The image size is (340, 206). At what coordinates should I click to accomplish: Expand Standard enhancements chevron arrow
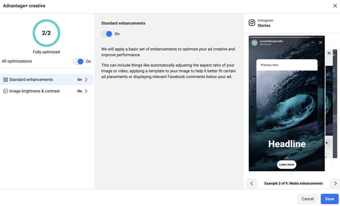[86, 80]
